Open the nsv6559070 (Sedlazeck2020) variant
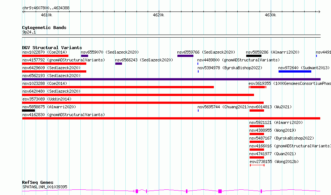Screen dimensions: 331x195 point(110,52)
